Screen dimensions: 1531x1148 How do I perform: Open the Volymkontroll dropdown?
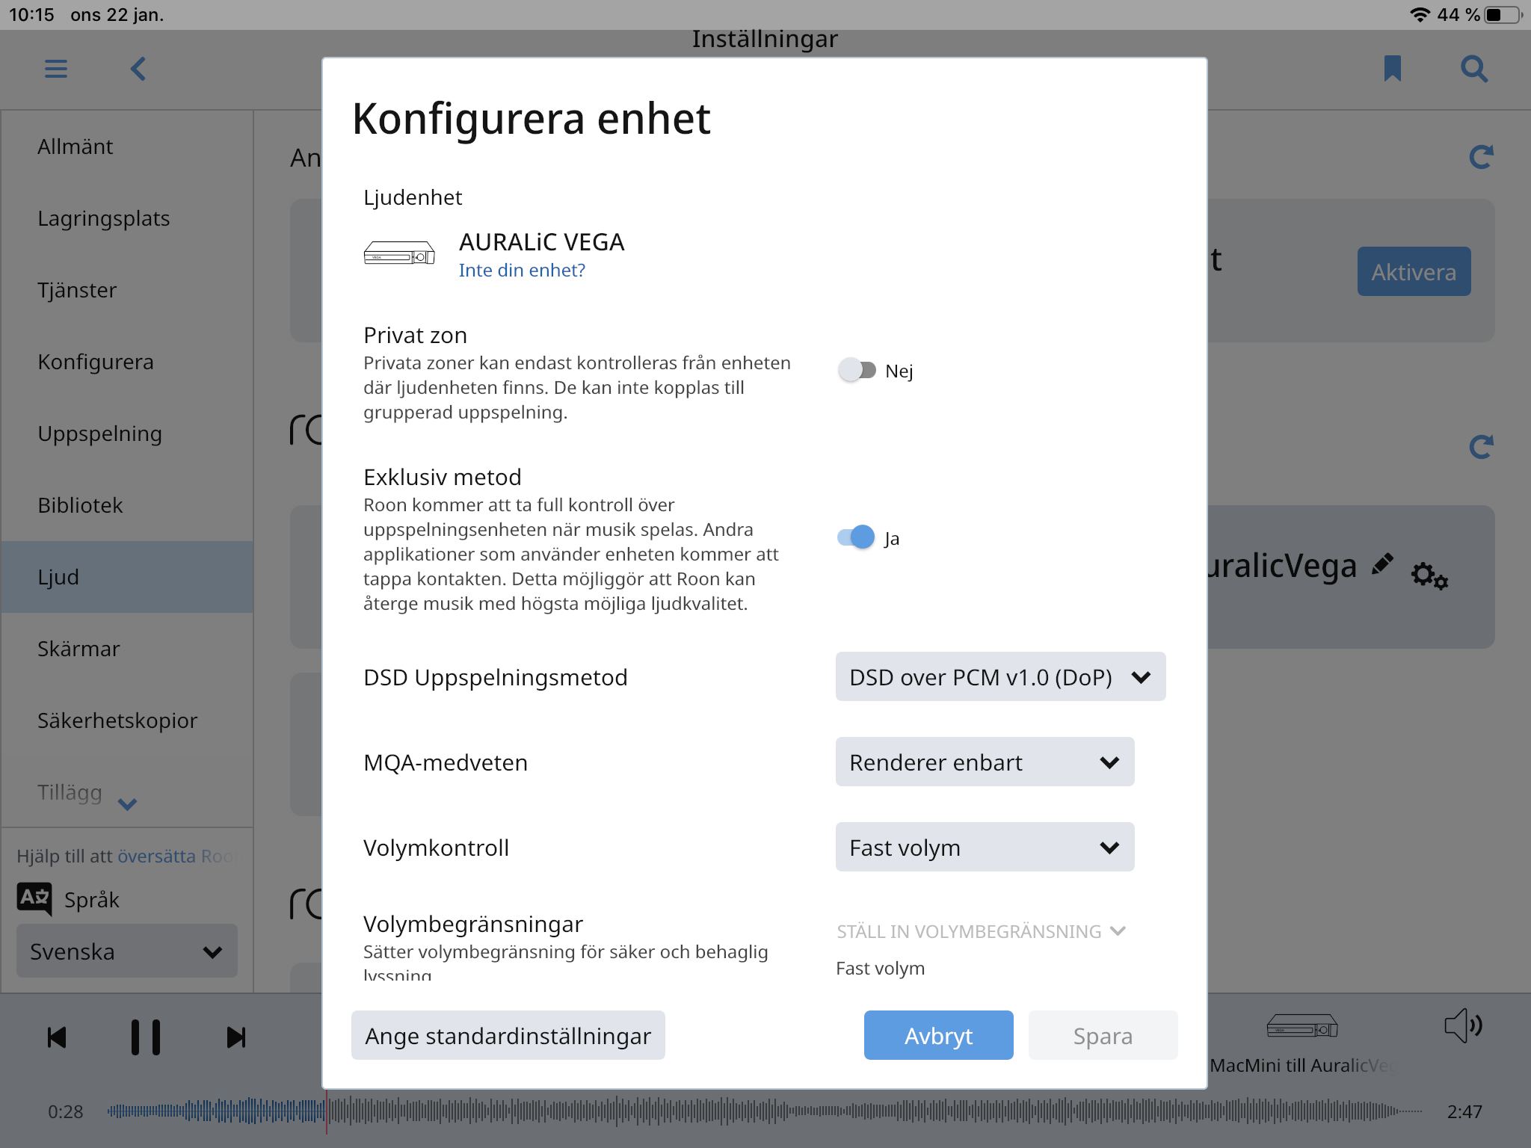click(x=985, y=847)
